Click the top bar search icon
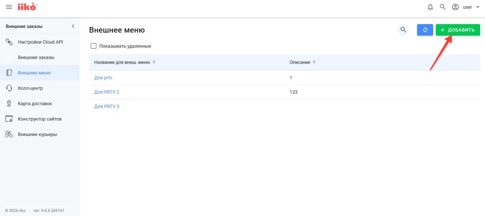 pos(442,7)
